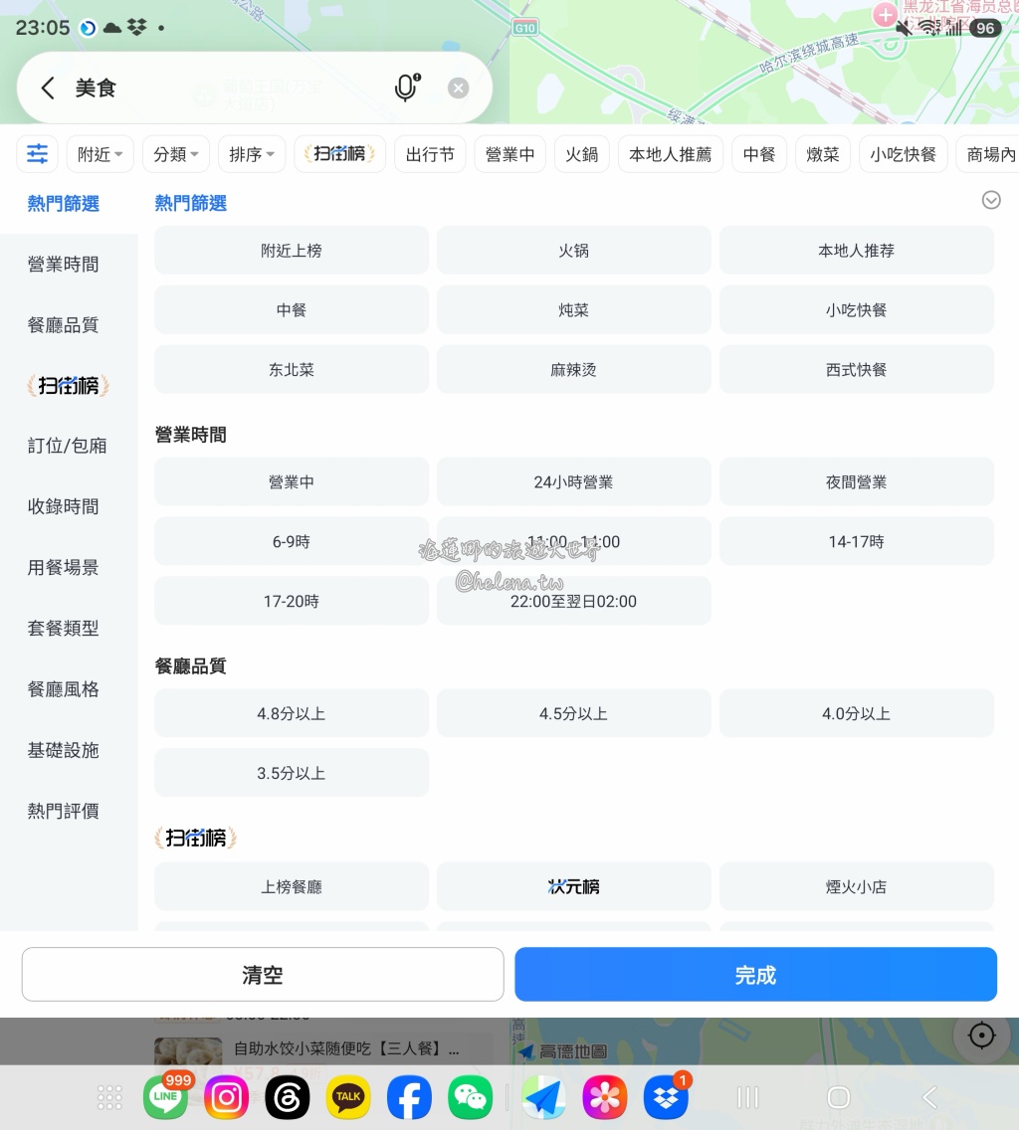This screenshot has height=1130, width=1019.
Task: Toggle the 夜間營業 filter
Action: point(856,481)
